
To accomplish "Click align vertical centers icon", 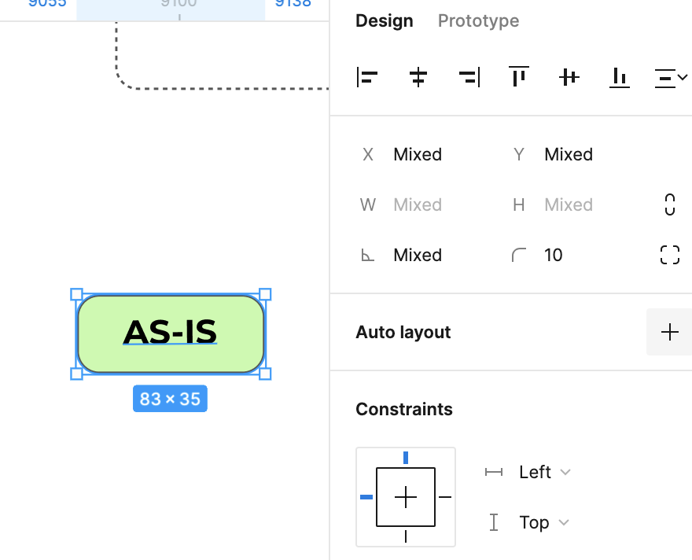I will pyautogui.click(x=569, y=77).
